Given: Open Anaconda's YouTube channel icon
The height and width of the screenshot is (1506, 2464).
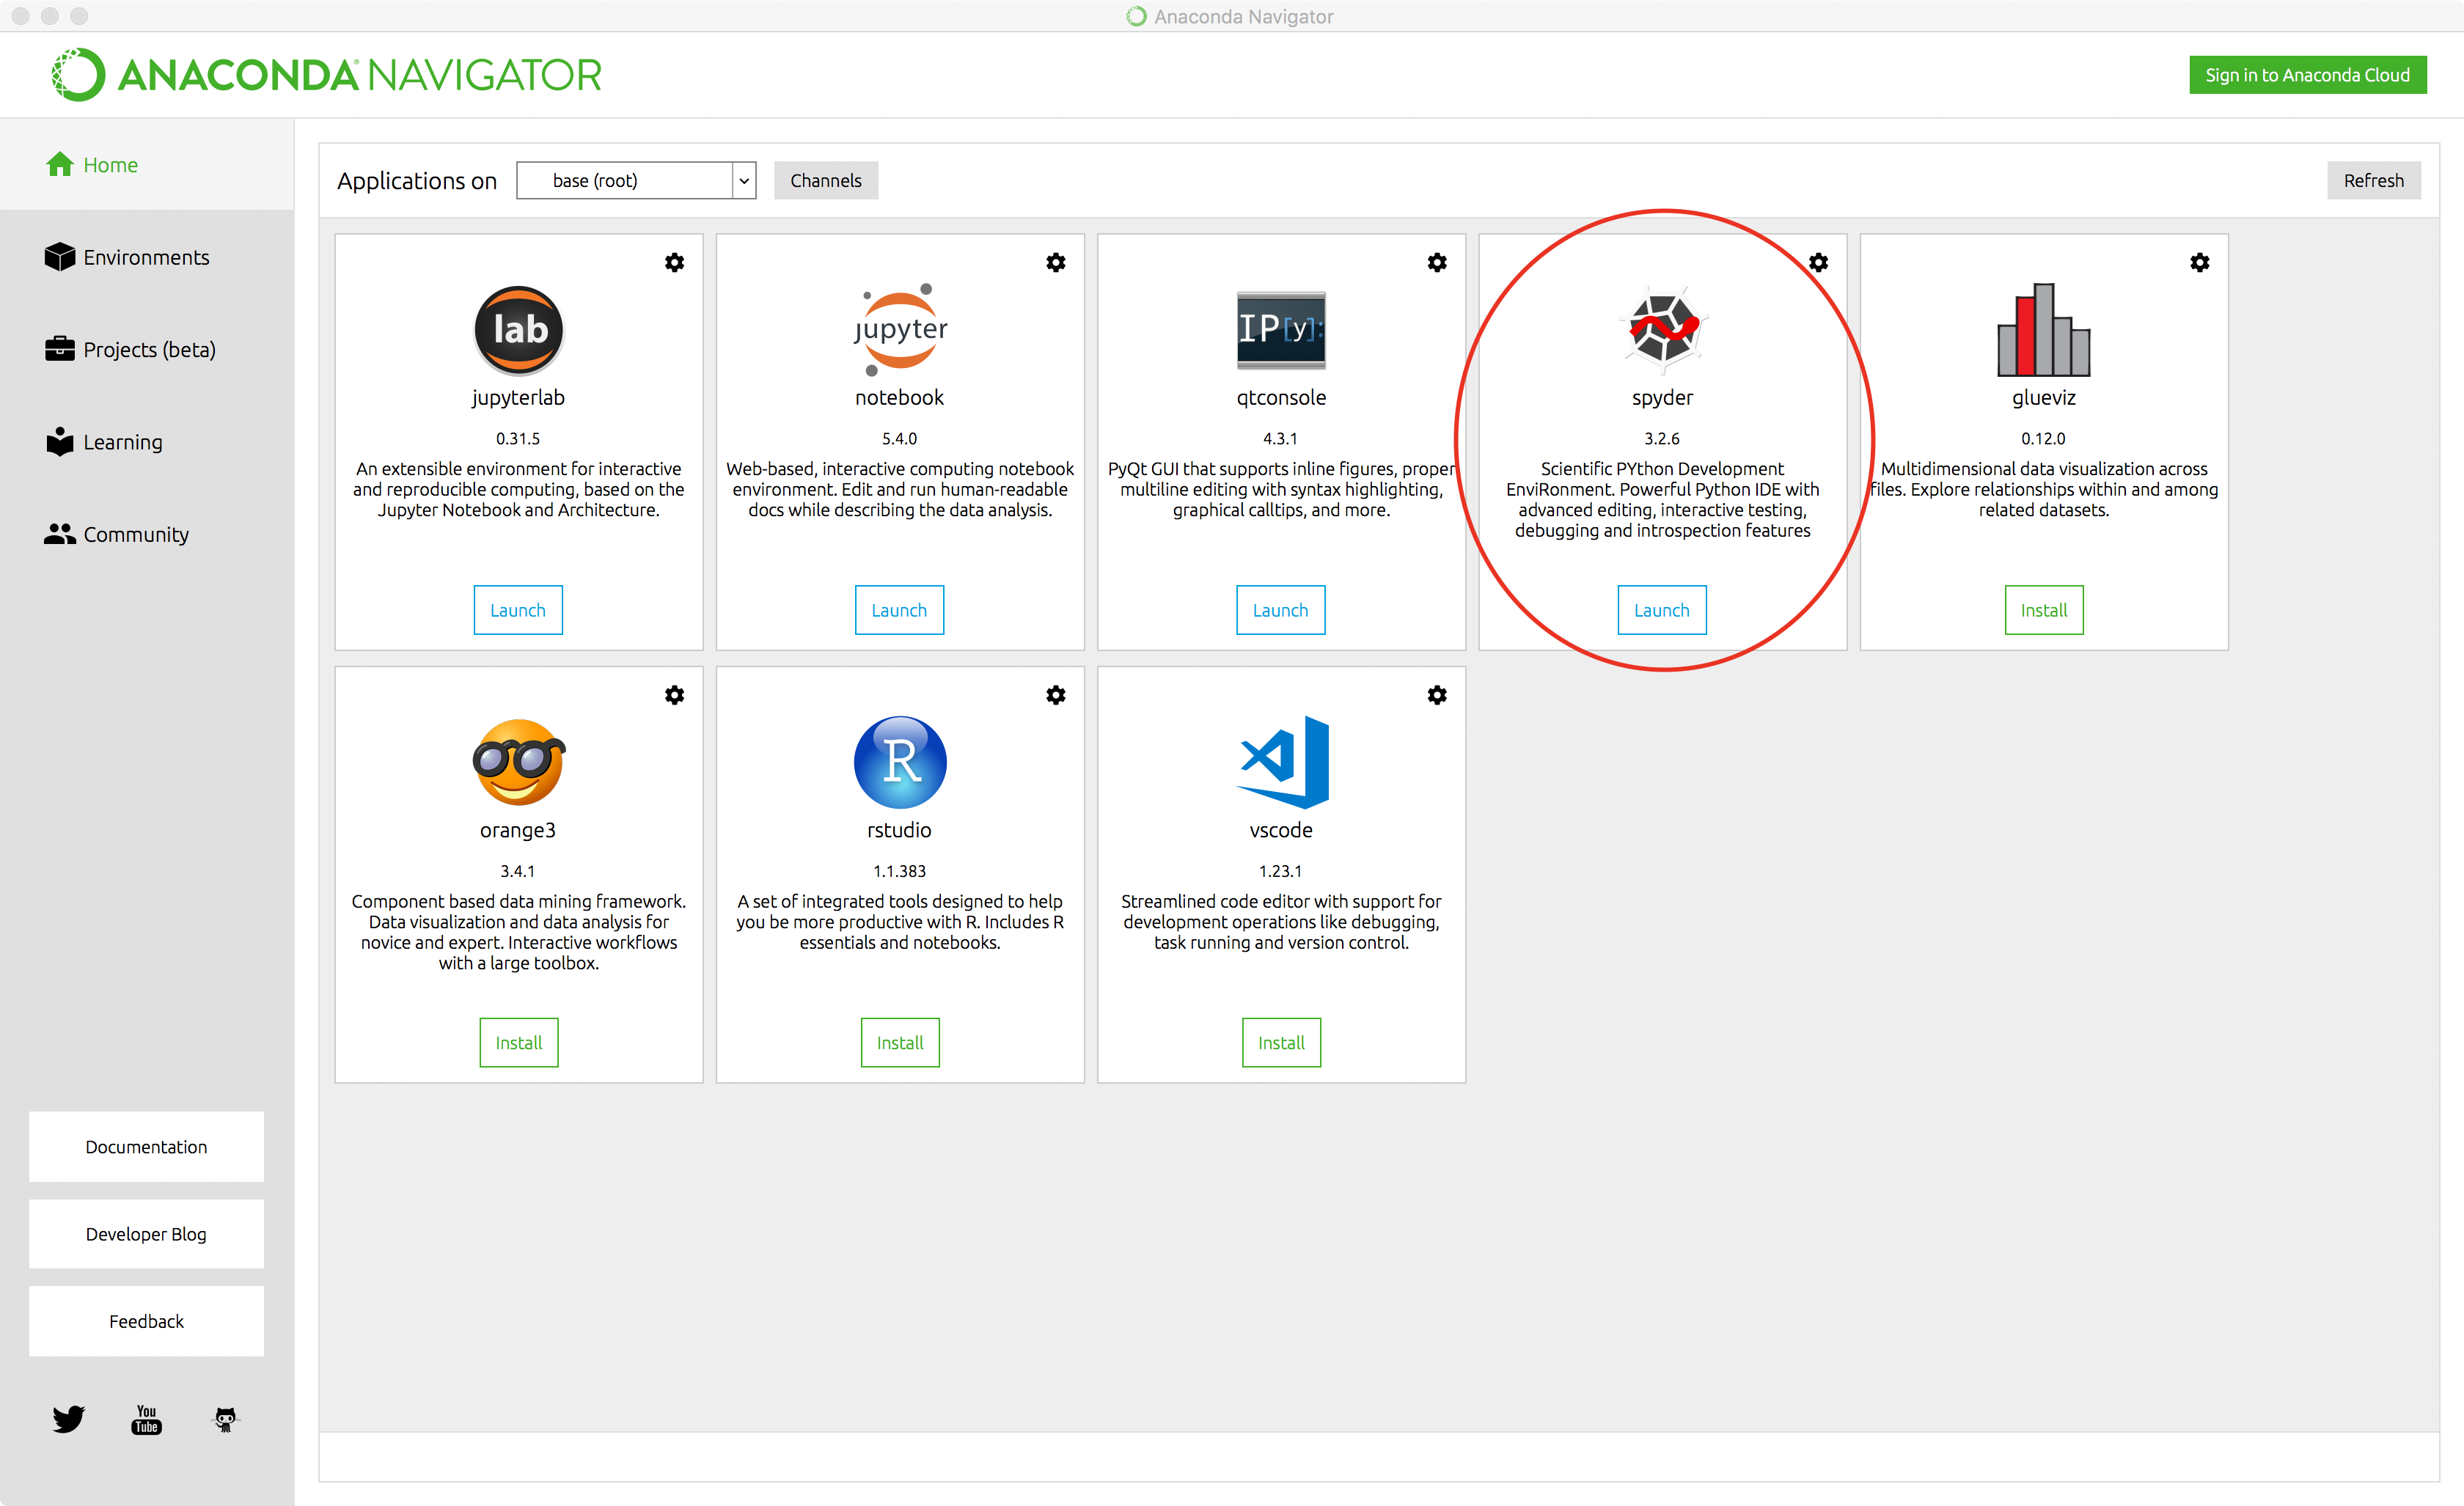Looking at the screenshot, I should coord(147,1419).
